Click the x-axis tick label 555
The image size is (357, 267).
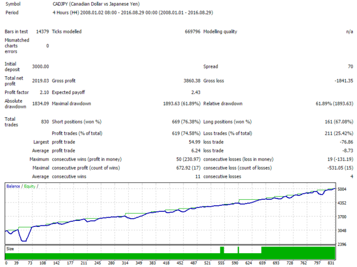tap(221, 263)
